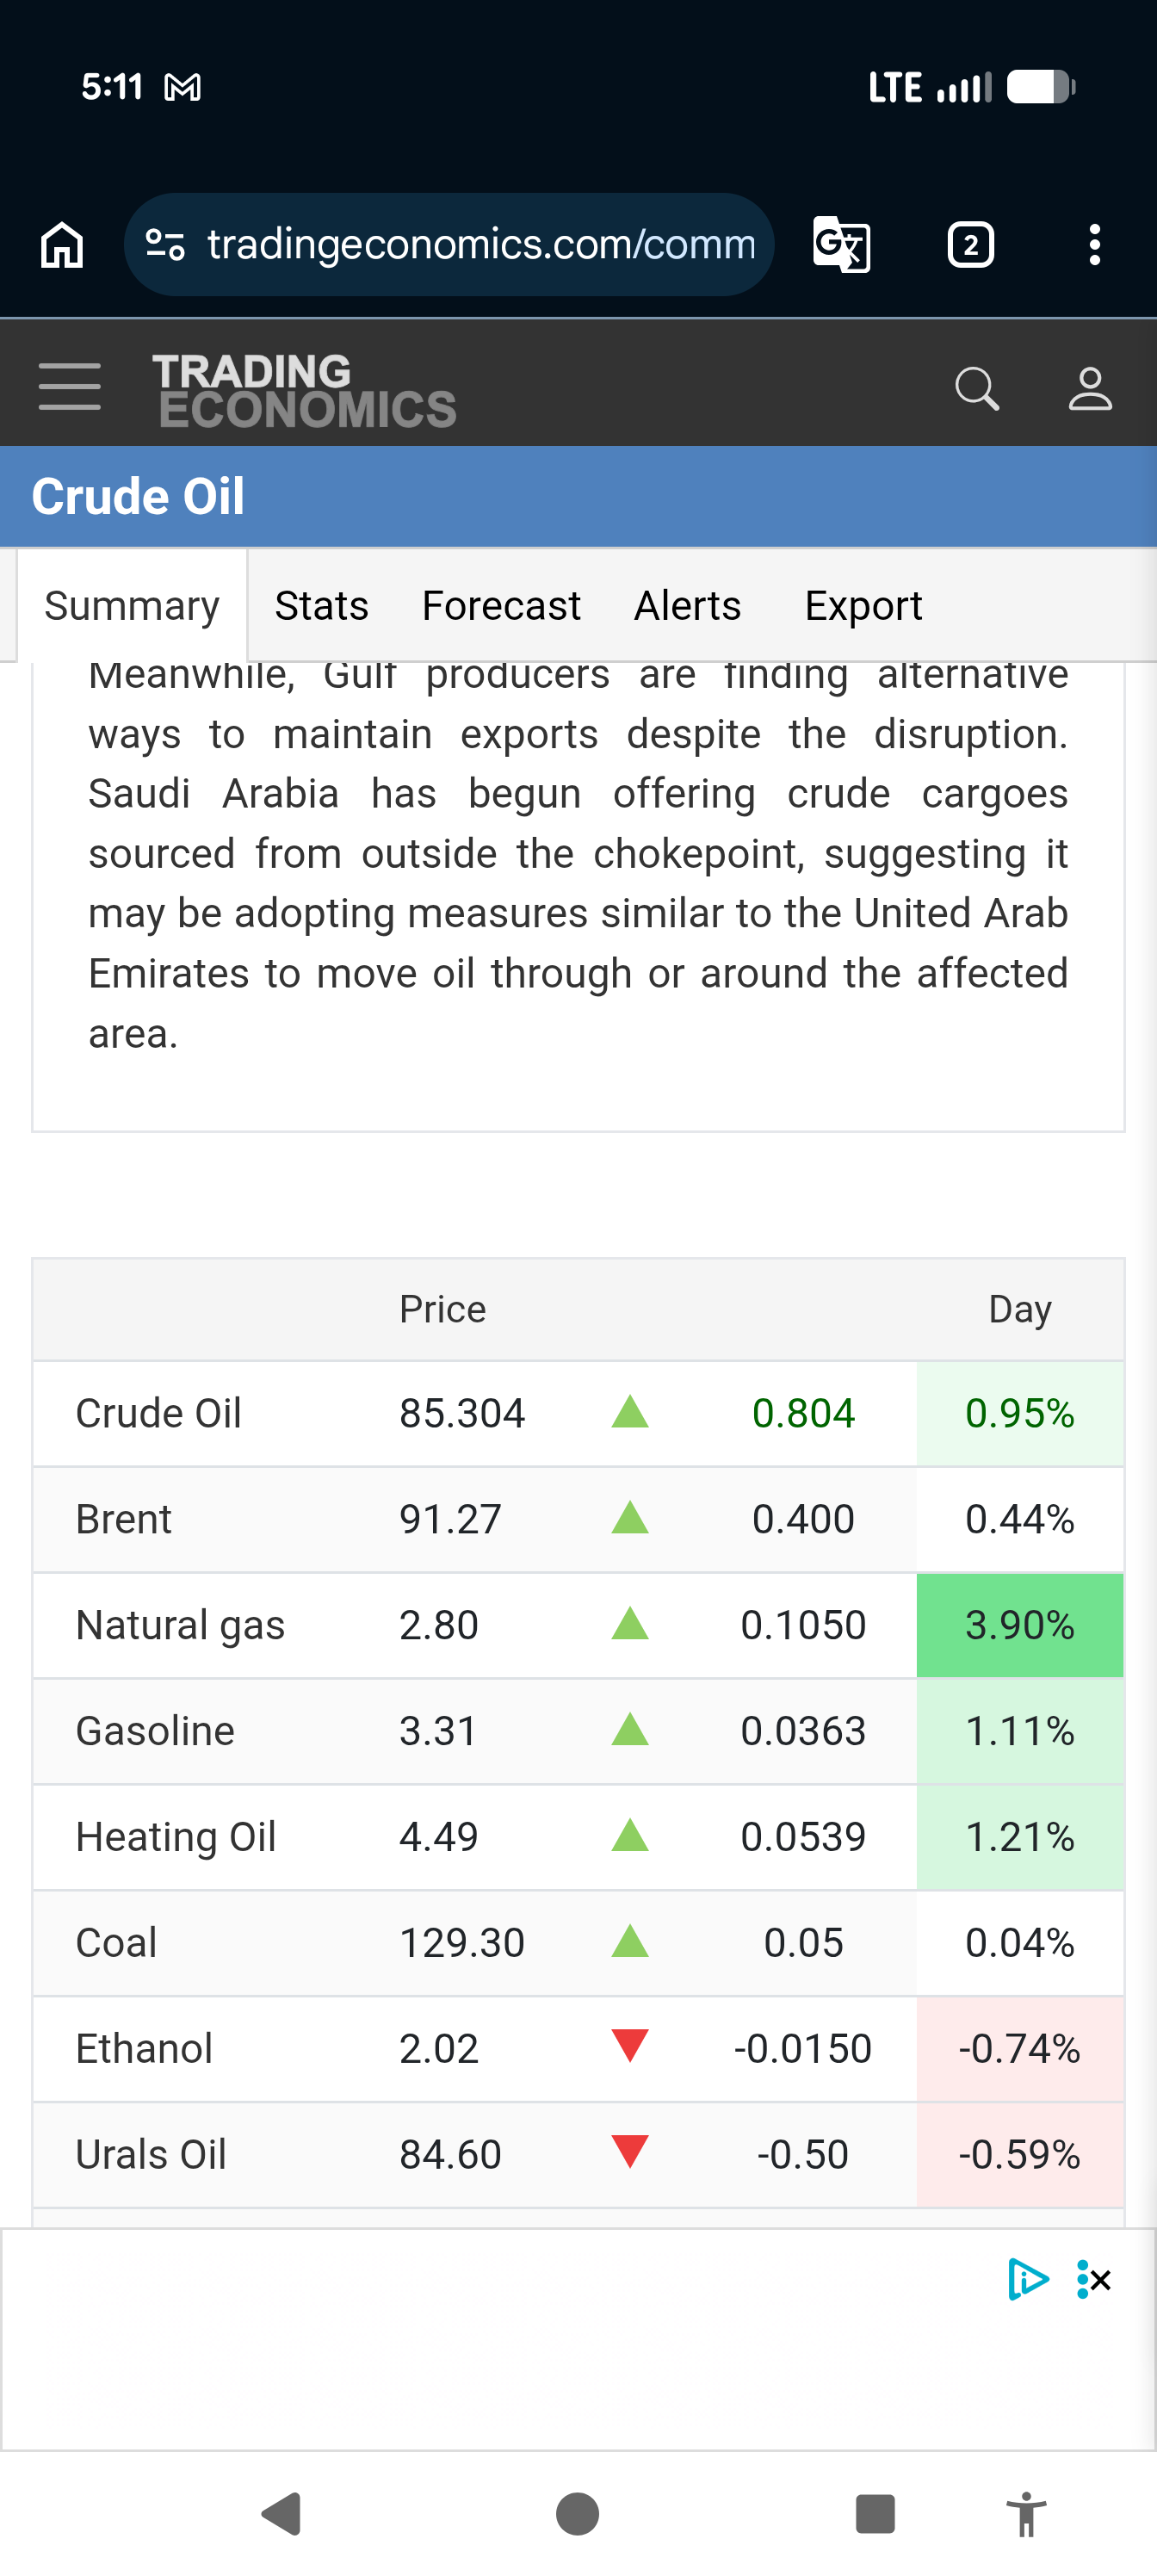This screenshot has width=1157, height=2576.
Task: Open the browser three-dot overflow menu
Action: coord(1095,245)
